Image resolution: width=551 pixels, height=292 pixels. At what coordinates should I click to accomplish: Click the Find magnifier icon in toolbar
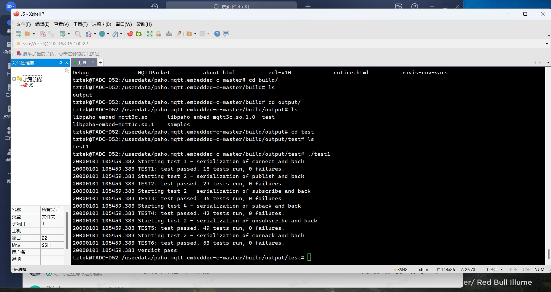pyautogui.click(x=78, y=34)
